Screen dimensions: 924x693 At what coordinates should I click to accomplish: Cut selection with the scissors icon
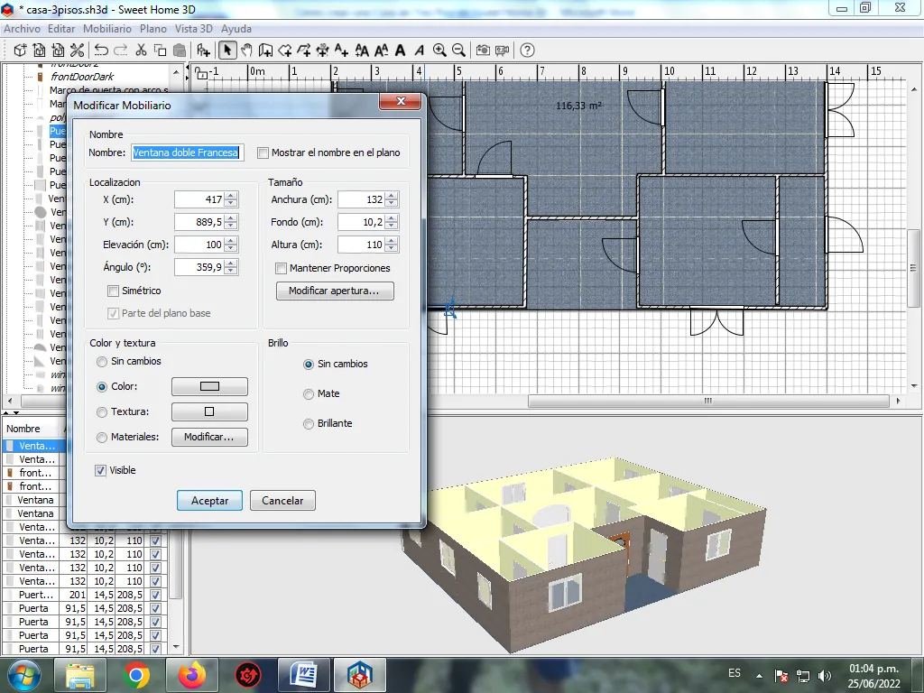click(x=141, y=51)
